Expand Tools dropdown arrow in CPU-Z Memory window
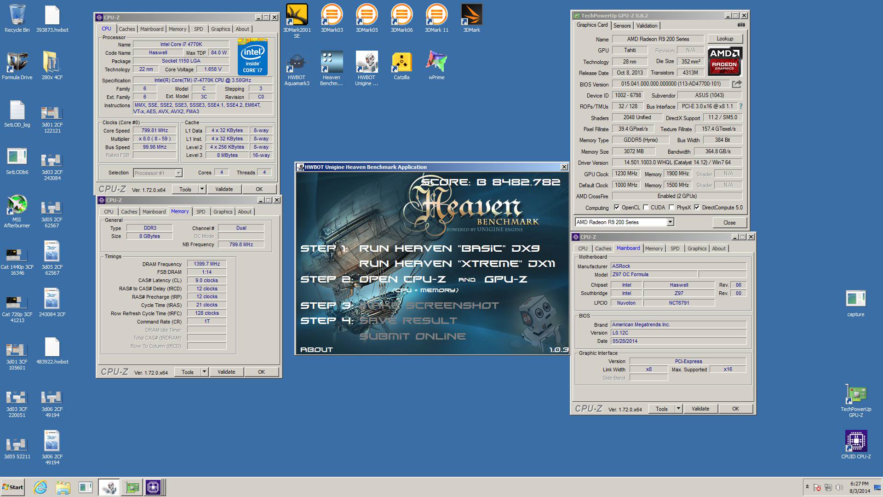Image resolution: width=883 pixels, height=497 pixels. 204,372
